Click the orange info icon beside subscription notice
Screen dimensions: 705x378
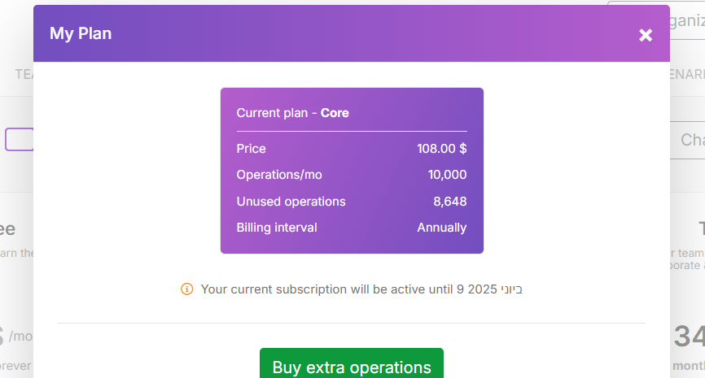coord(186,289)
